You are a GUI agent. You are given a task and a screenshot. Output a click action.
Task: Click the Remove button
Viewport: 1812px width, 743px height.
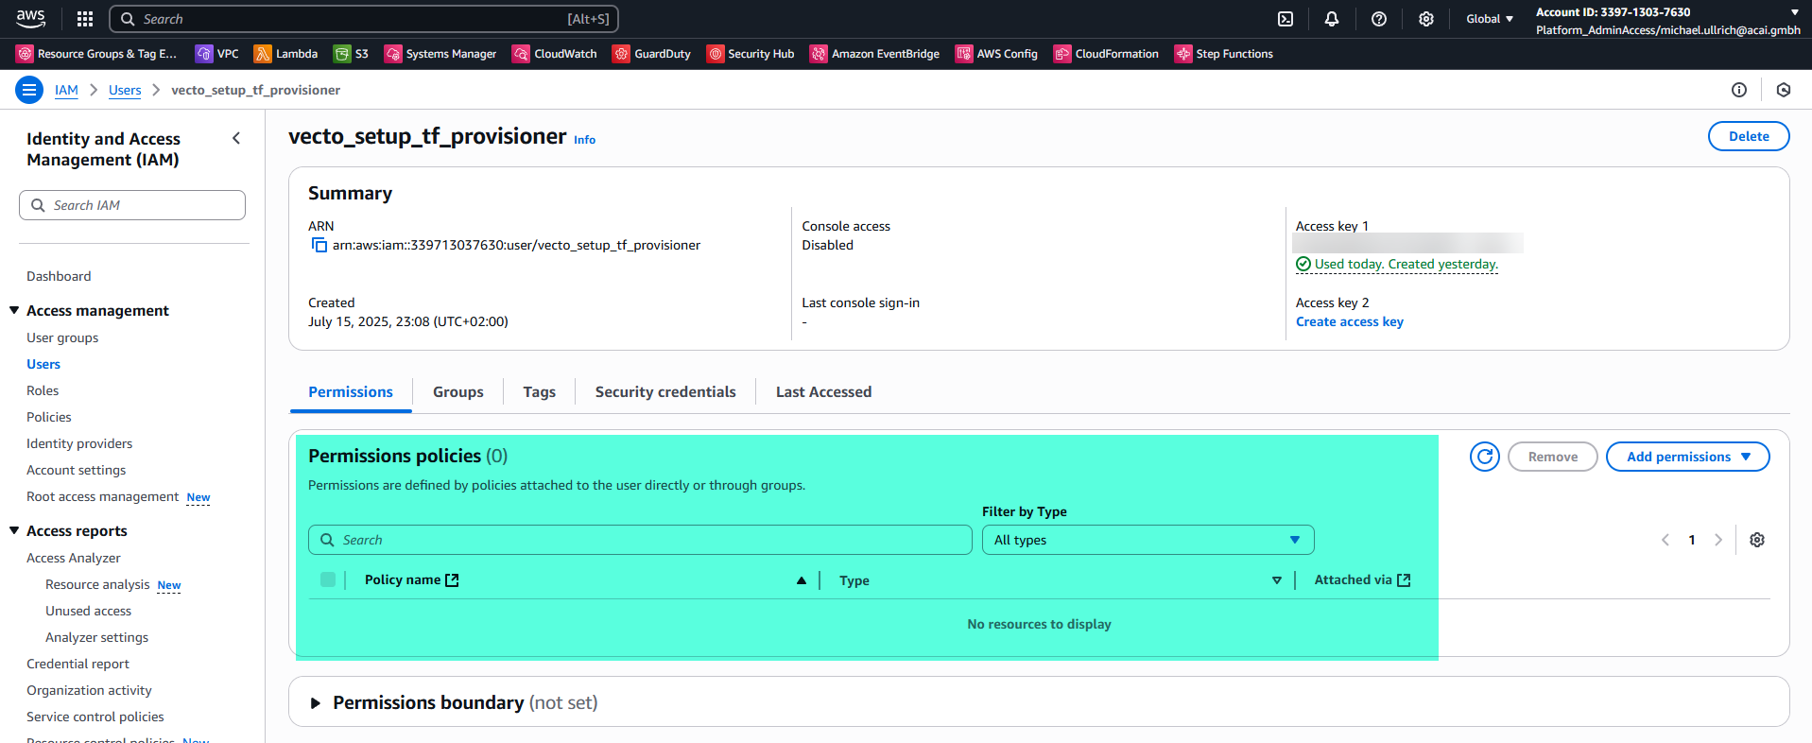(x=1553, y=457)
